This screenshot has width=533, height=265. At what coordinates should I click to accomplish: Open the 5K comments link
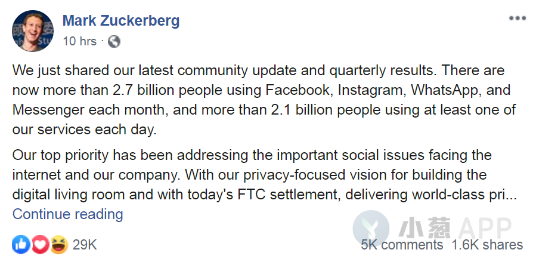pos(402,245)
